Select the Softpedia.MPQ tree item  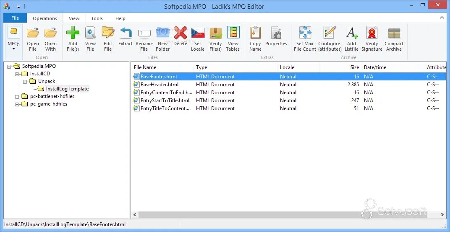point(39,66)
